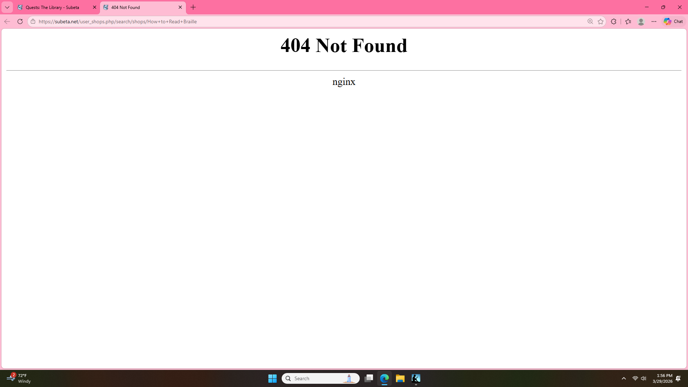The image size is (688, 387).
Task: Open the browser profile avatar
Action: 641,21
